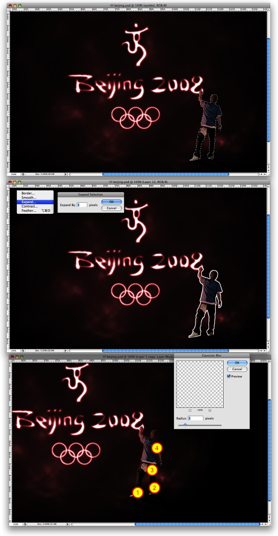The image size is (278, 536).
Task: Click the Doc size readout in bottom window
Action: 46,524
